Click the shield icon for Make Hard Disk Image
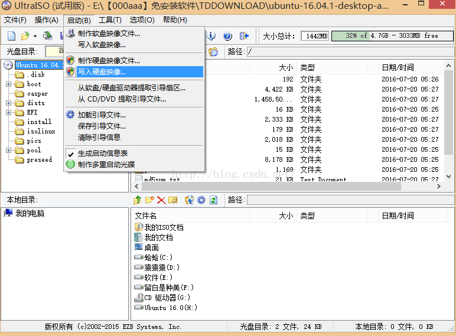The width and height of the screenshot is (456, 336). 70,60
